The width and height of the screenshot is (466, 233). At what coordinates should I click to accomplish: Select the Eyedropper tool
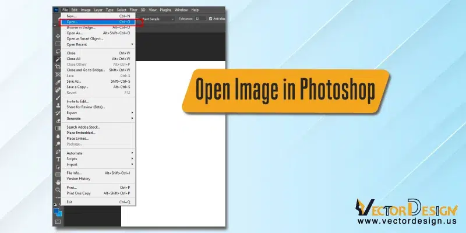tap(58, 82)
